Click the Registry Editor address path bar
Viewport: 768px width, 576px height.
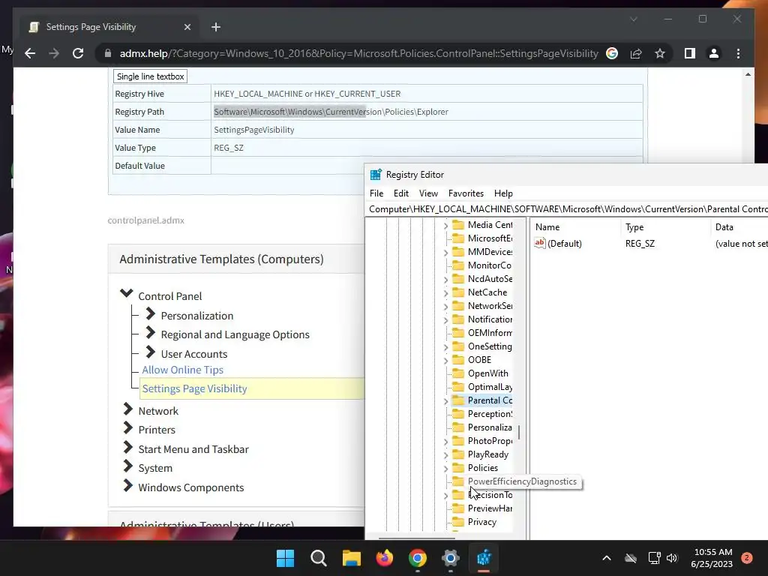coord(567,209)
